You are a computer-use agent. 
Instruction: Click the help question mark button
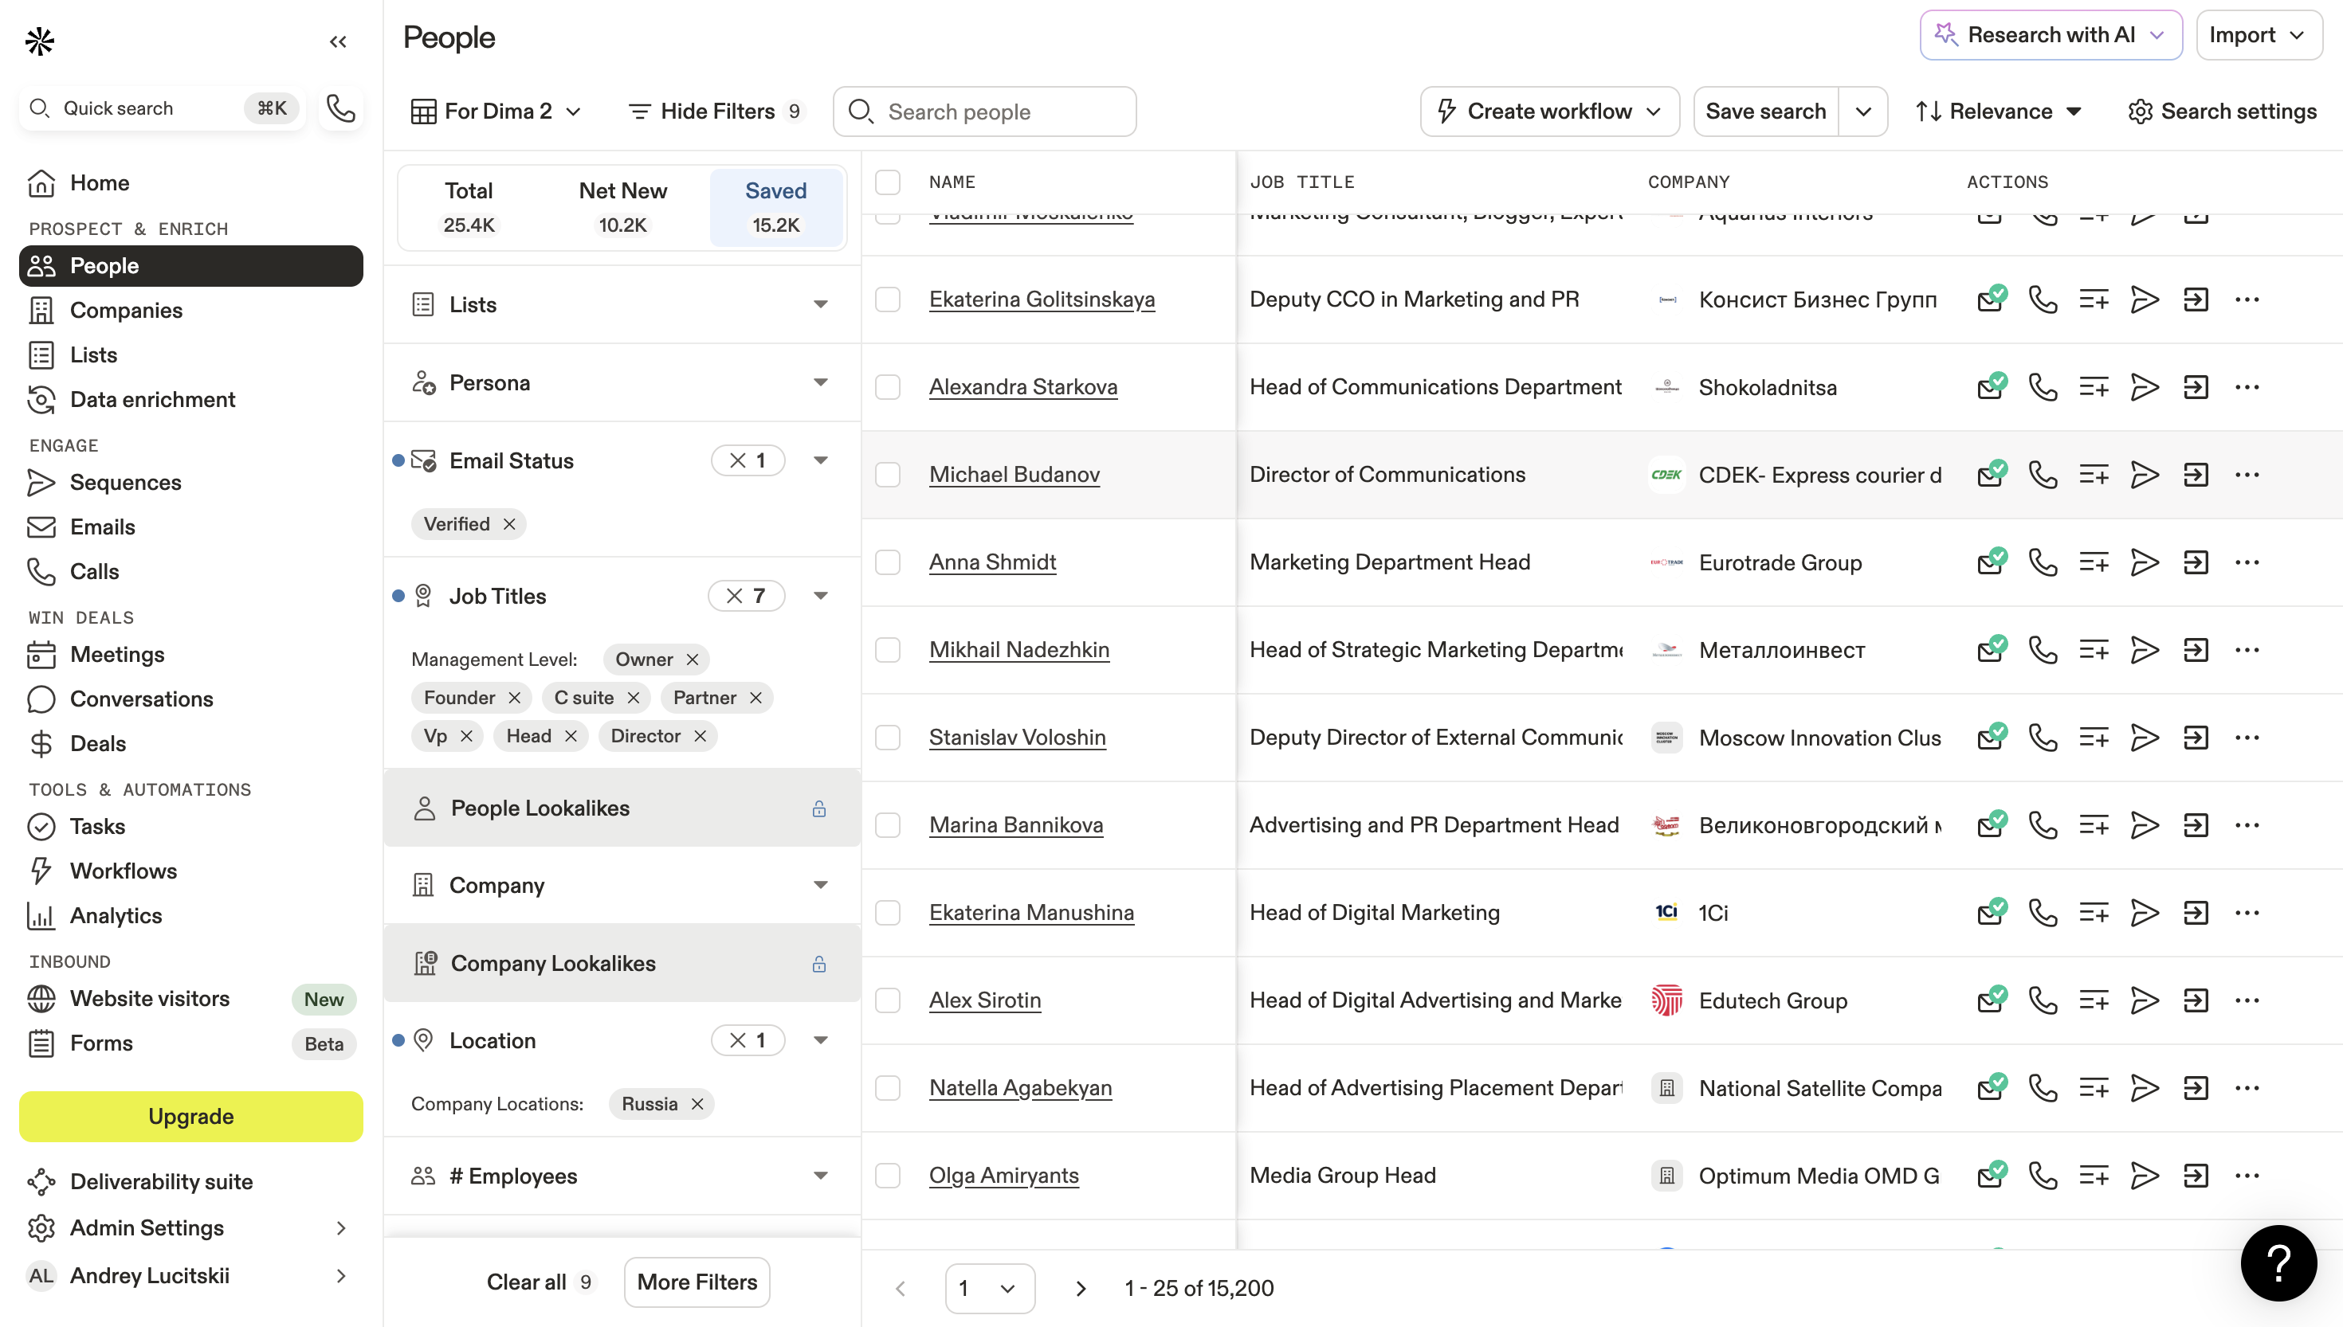click(2278, 1263)
